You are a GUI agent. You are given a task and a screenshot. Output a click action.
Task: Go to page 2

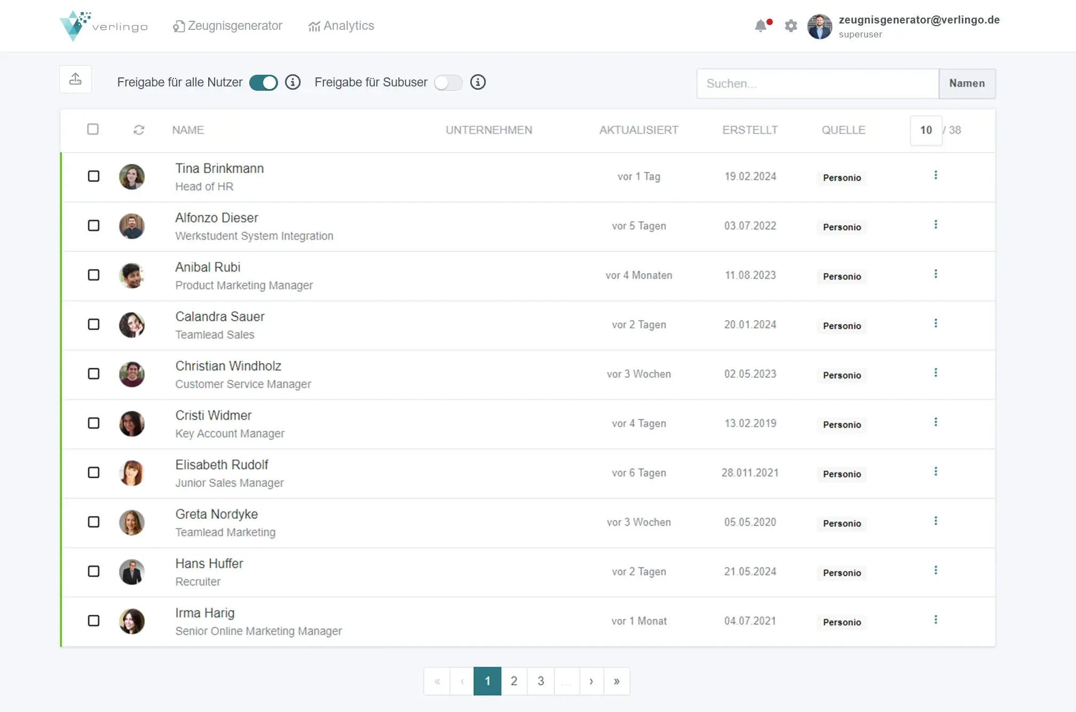pos(513,681)
